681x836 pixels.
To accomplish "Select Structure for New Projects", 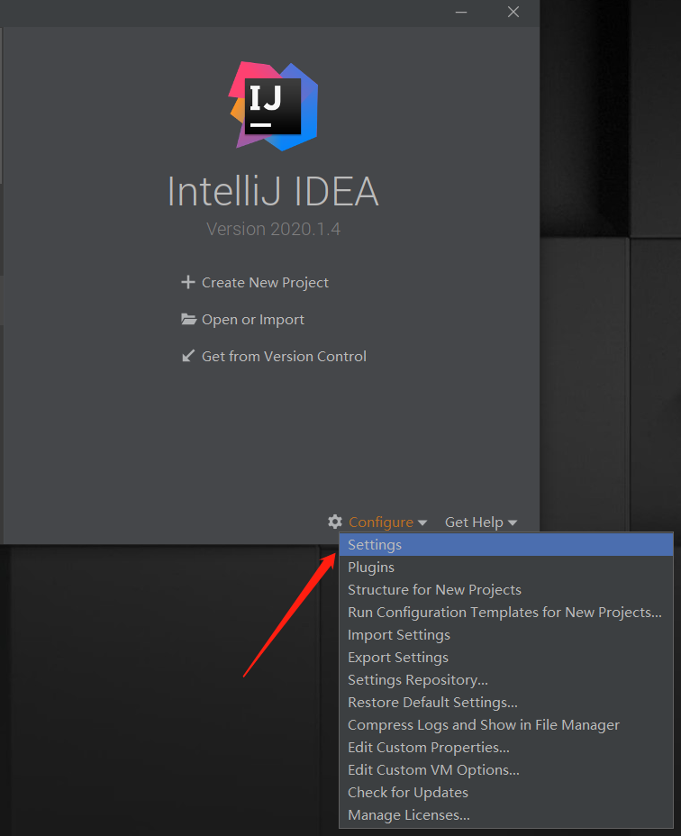I will coord(506,590).
